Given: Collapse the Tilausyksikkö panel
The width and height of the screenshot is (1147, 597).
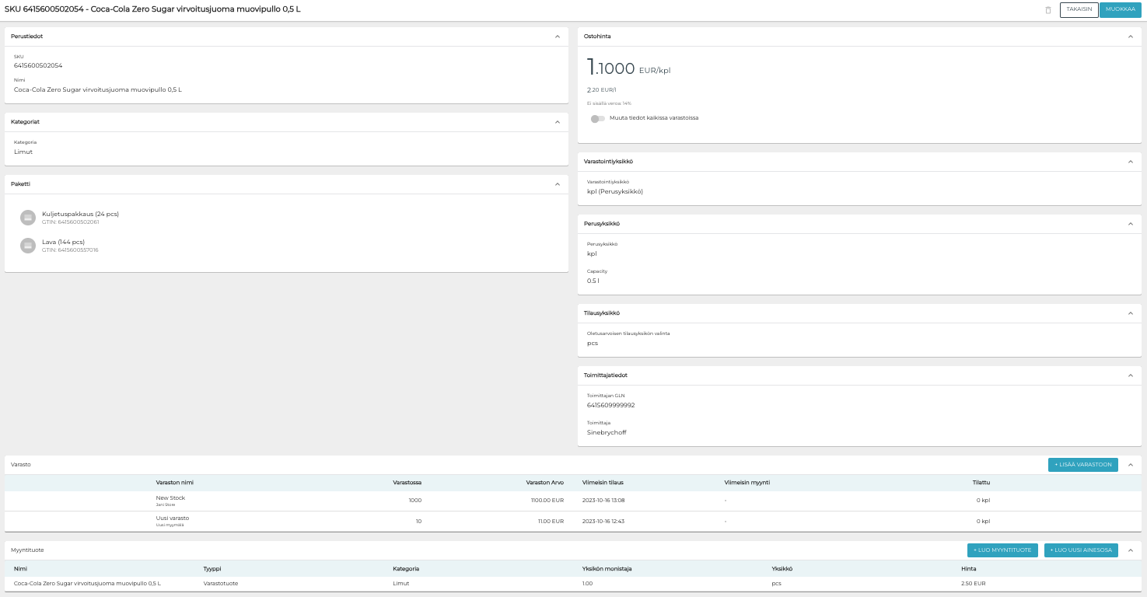Looking at the screenshot, I should [1130, 313].
